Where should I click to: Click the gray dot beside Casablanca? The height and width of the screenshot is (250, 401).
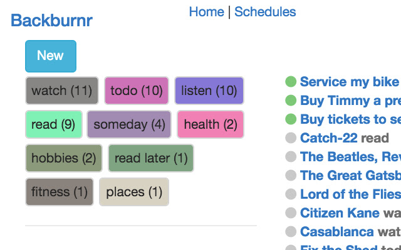[291, 232]
